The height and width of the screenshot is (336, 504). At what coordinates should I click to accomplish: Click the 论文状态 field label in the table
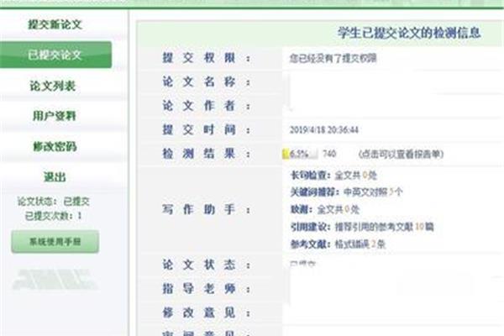206,265
